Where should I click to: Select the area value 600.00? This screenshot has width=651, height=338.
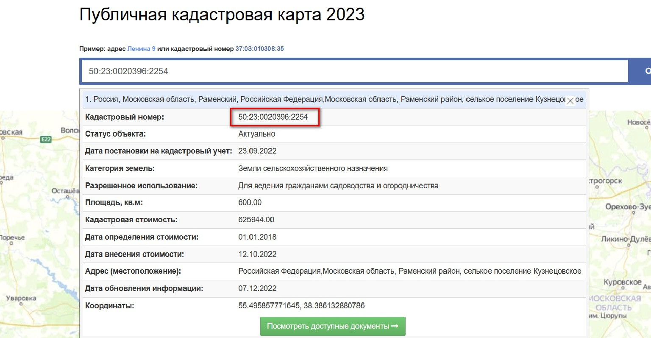pos(250,203)
